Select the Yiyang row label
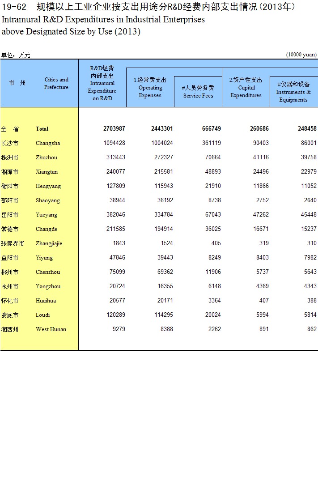Viewport: 318px width, 494px height. [x=44, y=258]
